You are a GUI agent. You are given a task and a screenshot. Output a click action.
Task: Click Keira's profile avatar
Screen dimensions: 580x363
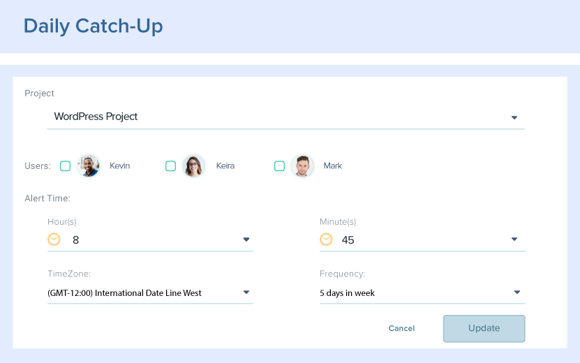click(x=193, y=166)
